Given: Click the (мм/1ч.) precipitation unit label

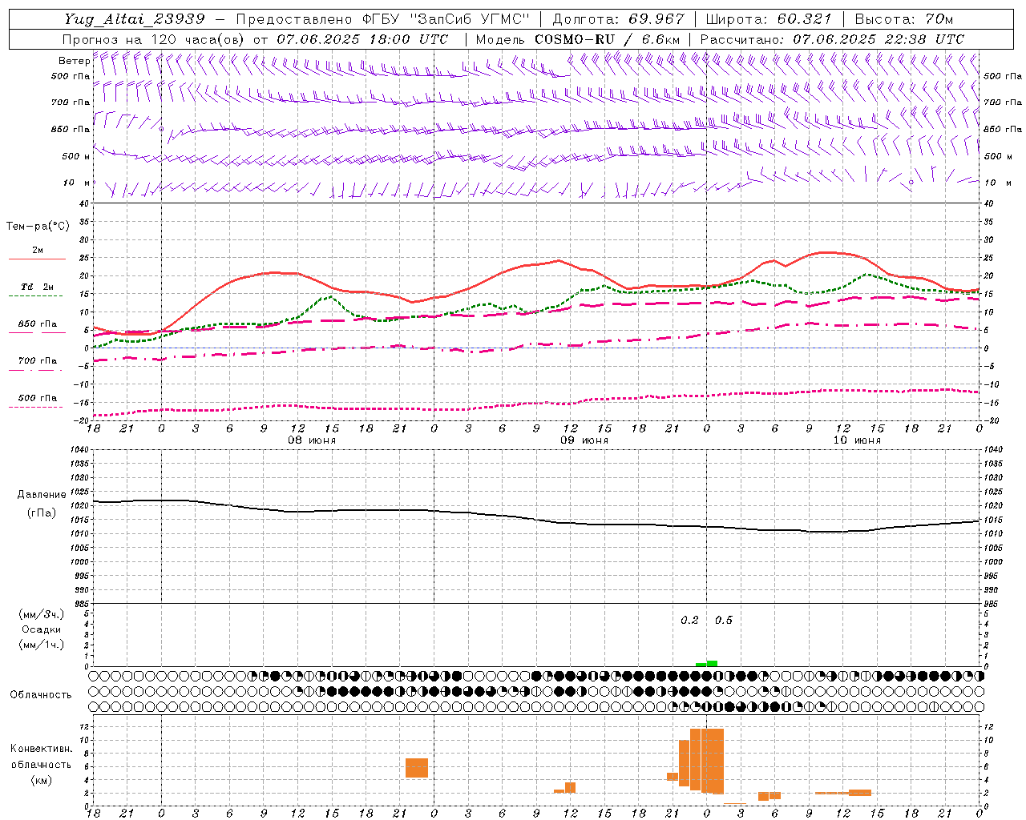Looking at the screenshot, I should (x=42, y=645).
